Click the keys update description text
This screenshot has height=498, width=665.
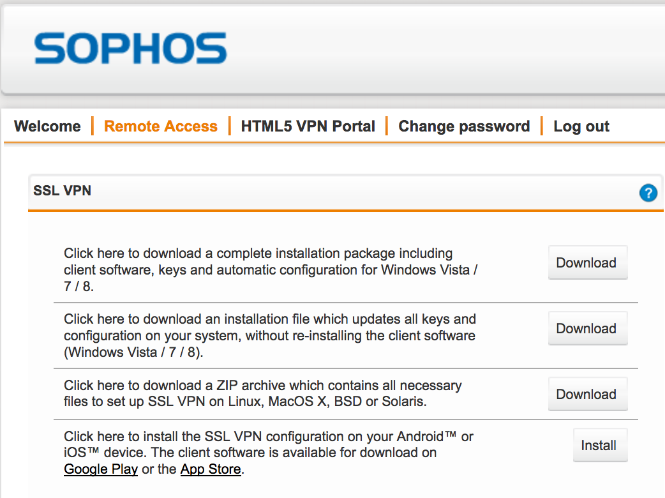pyautogui.click(x=270, y=336)
